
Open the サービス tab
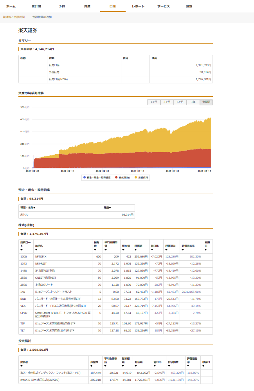click(x=164, y=6)
